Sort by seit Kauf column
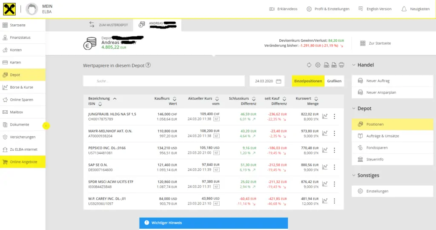This screenshot has width=436, height=230. (x=275, y=98)
